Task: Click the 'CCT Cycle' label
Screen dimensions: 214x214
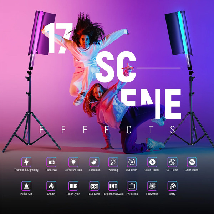Action: tap(95, 194)
